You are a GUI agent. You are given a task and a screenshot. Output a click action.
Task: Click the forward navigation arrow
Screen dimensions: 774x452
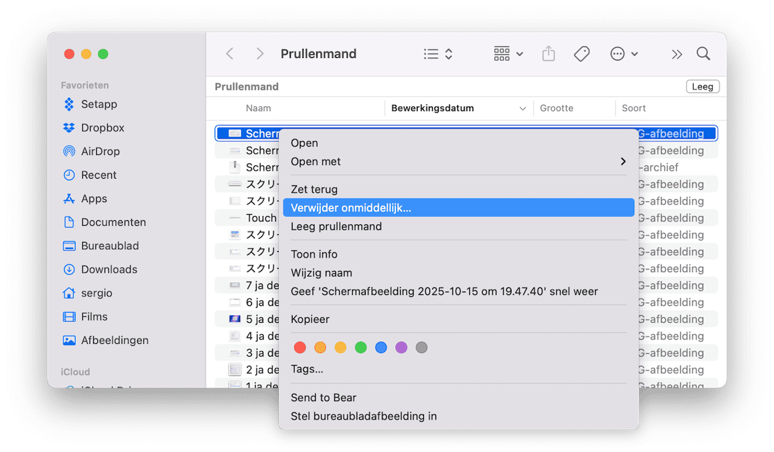pos(260,54)
